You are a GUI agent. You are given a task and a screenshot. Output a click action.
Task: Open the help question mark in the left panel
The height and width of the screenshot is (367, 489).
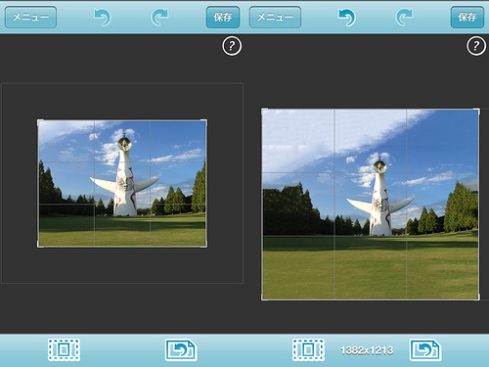[232, 46]
